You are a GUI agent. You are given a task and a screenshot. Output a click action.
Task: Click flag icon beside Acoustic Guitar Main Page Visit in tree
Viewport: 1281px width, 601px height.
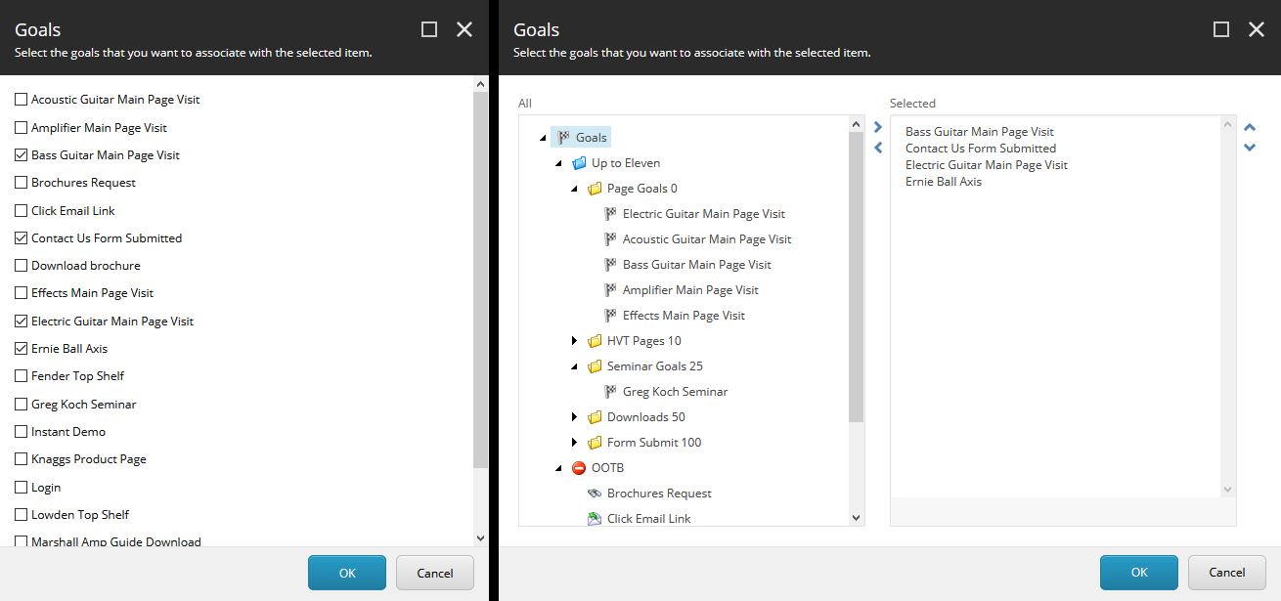point(610,239)
